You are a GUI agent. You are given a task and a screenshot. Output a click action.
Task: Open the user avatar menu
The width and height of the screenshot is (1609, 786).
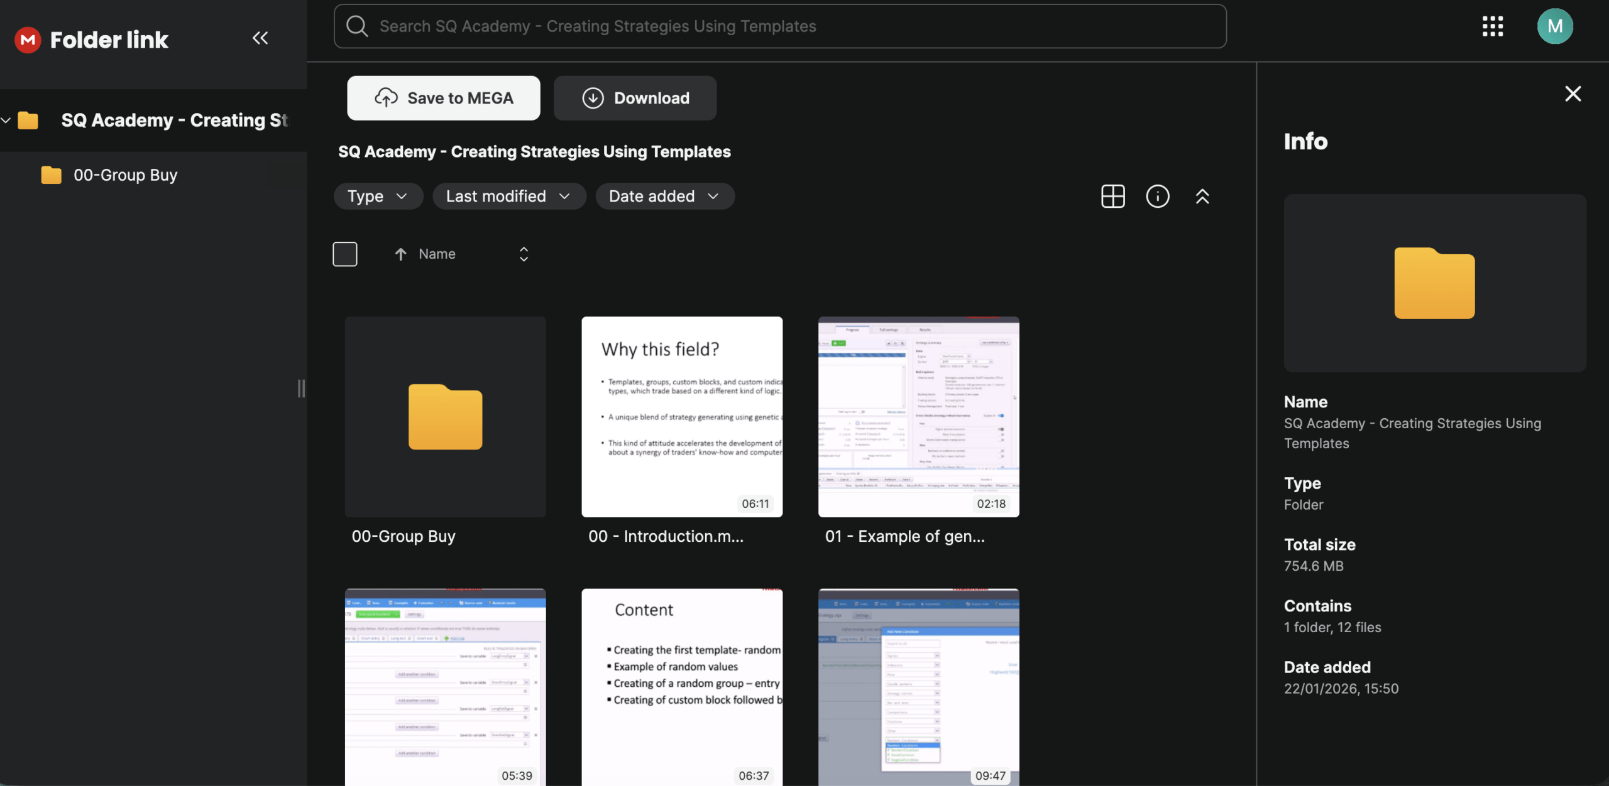[1554, 26]
